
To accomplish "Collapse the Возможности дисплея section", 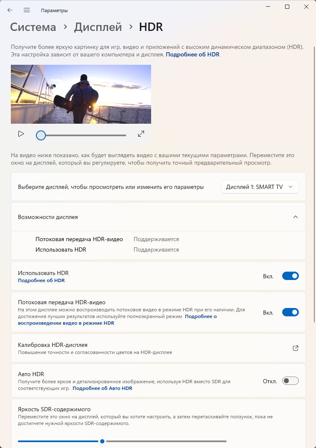I will pos(296,217).
